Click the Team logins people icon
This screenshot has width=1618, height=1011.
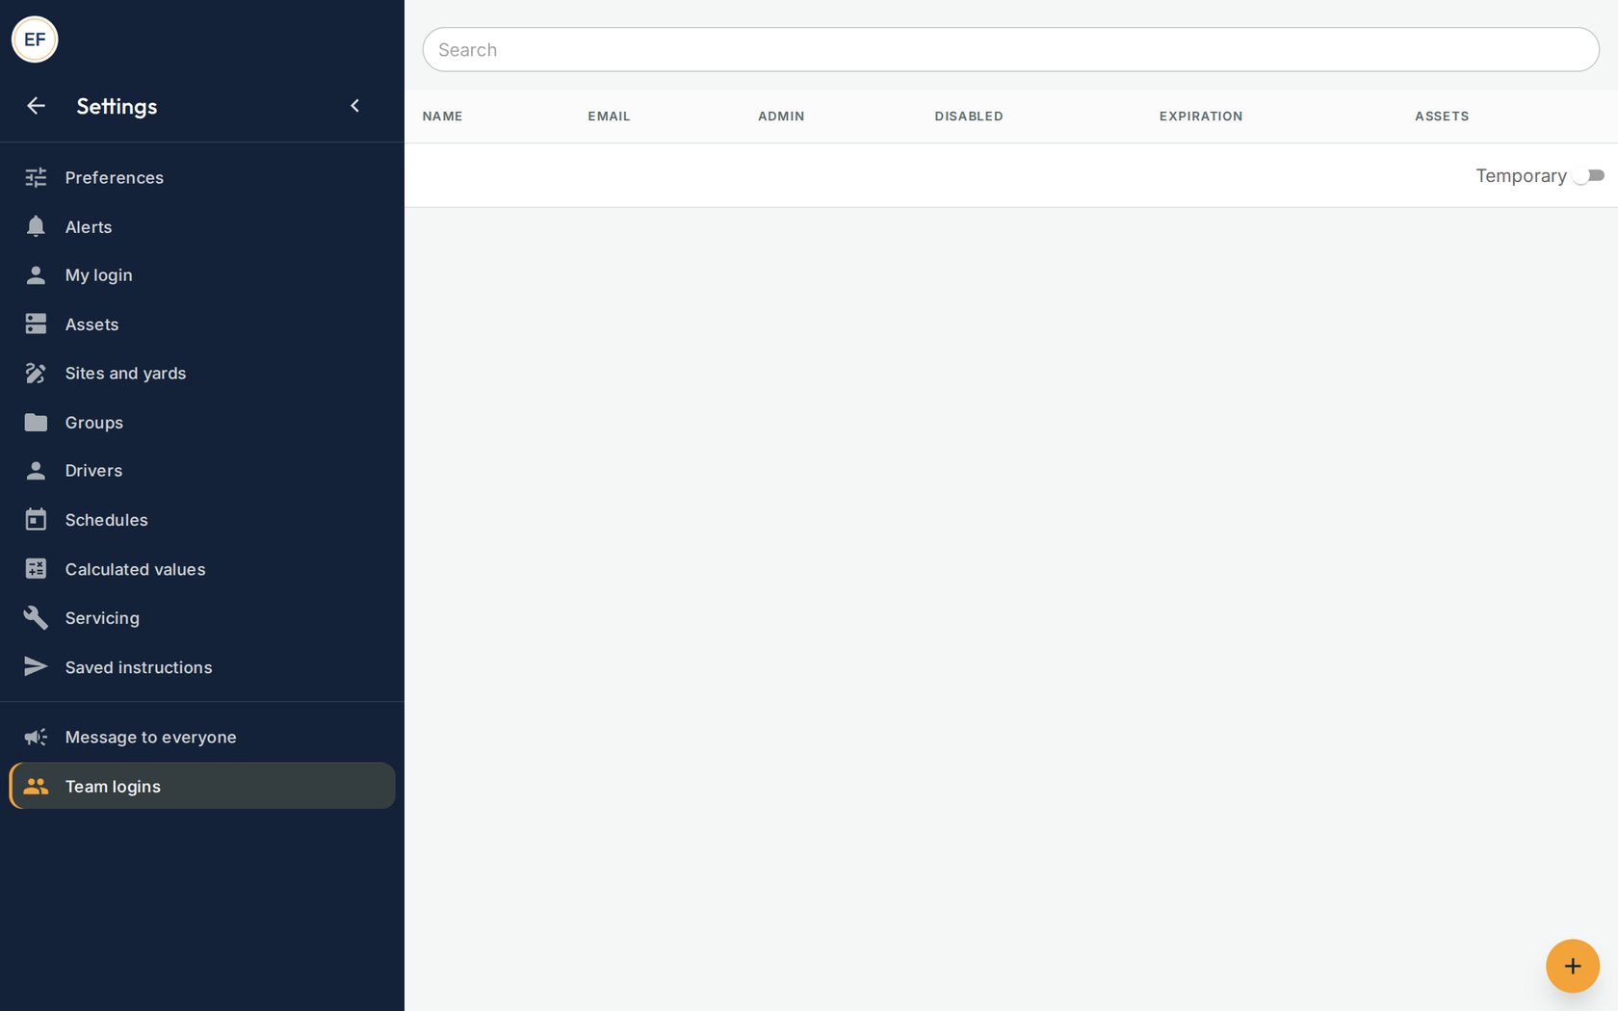click(36, 786)
